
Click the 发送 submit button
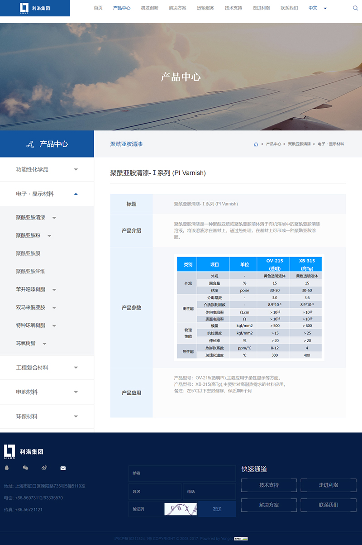[217, 509]
